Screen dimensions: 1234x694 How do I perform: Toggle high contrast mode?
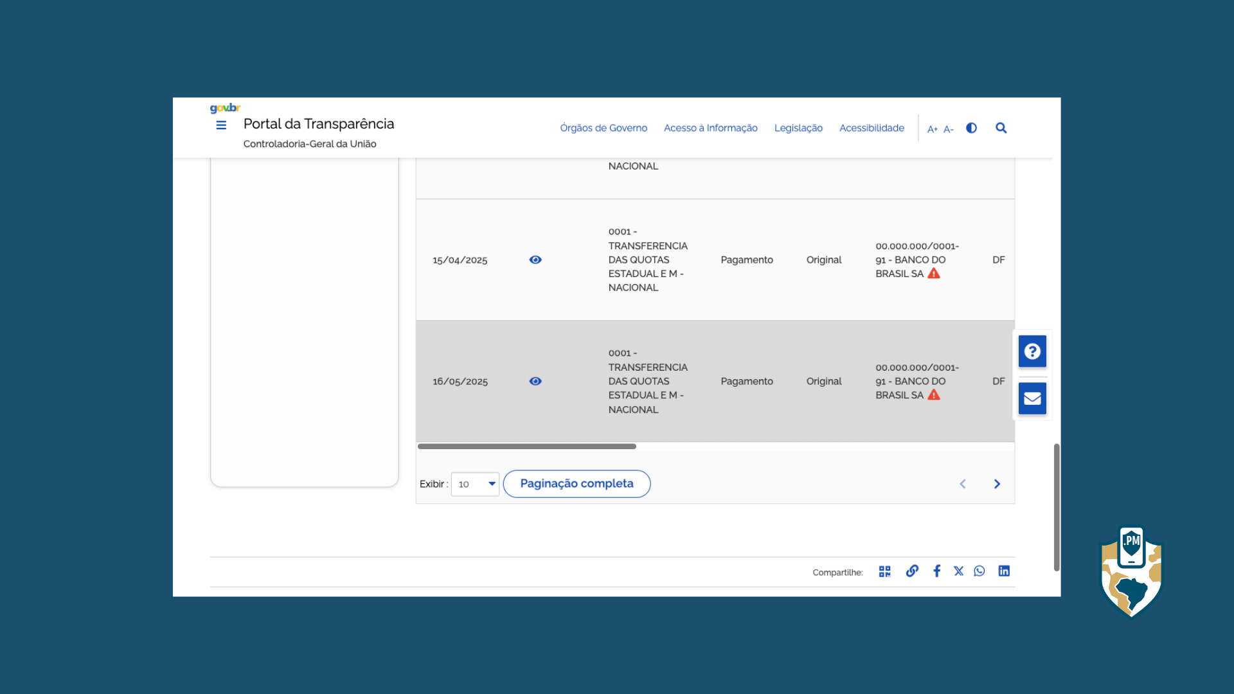[x=971, y=128]
